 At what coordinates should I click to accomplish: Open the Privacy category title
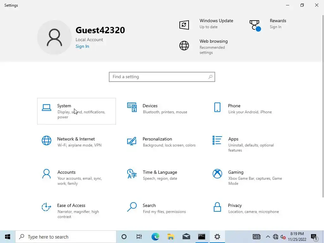pos(235,206)
